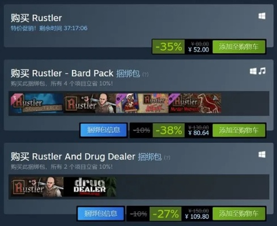Click Windows icon in Drug Dealer bundle box
This screenshot has height=226, width=277.
(x=262, y=155)
